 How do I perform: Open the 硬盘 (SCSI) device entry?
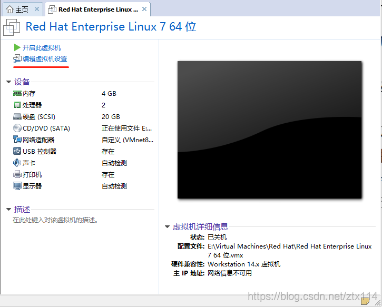coord(39,116)
